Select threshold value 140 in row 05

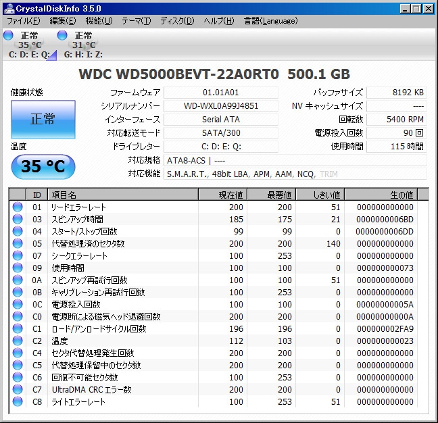coord(333,243)
